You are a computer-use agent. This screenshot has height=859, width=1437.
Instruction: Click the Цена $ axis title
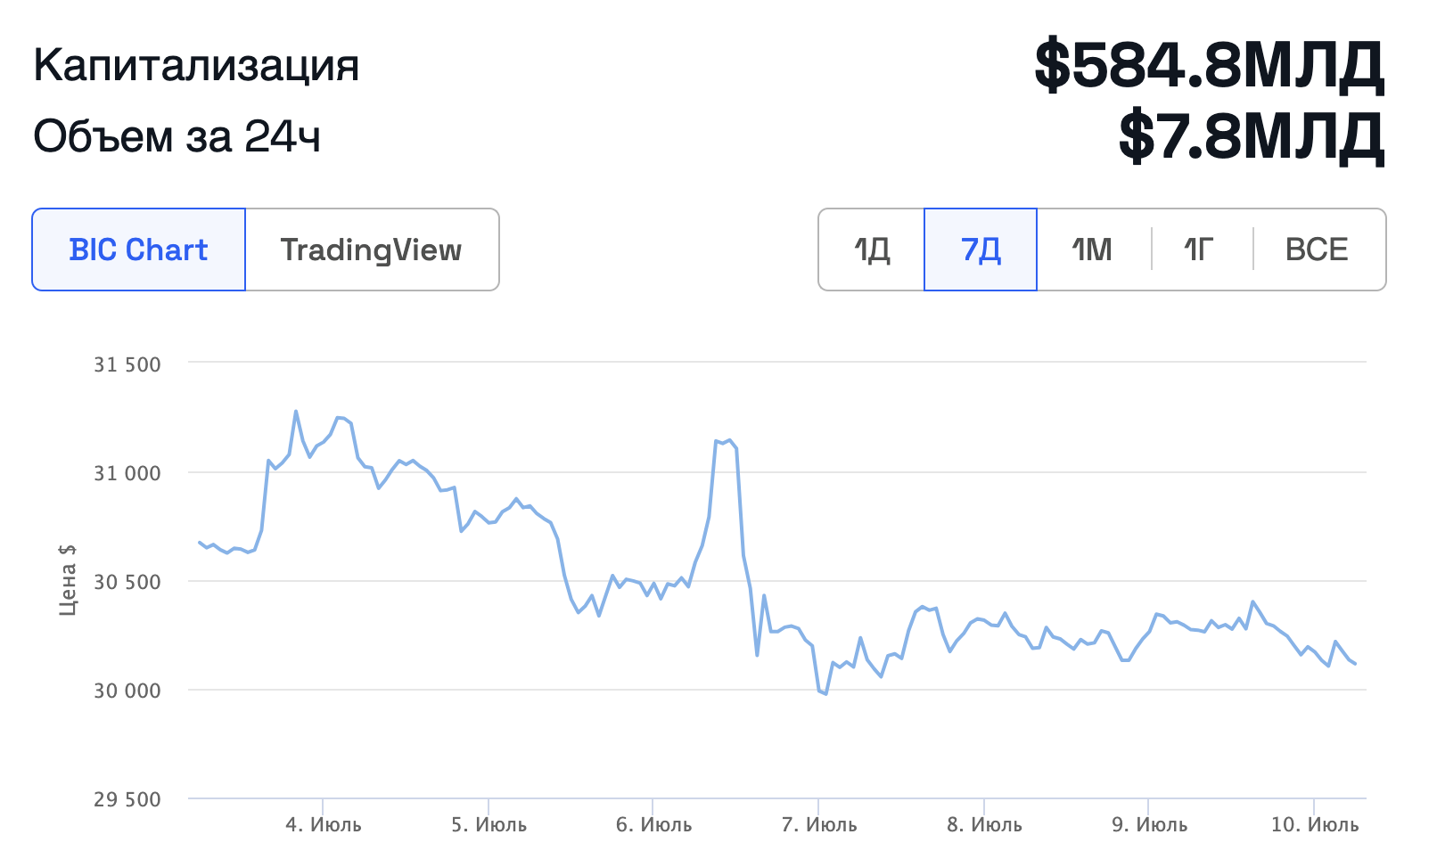68,580
